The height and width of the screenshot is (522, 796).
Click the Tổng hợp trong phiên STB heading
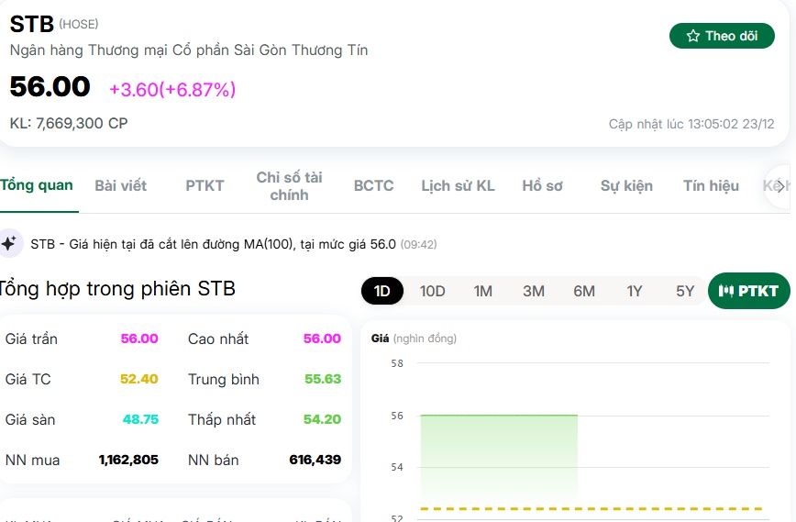coord(117,289)
